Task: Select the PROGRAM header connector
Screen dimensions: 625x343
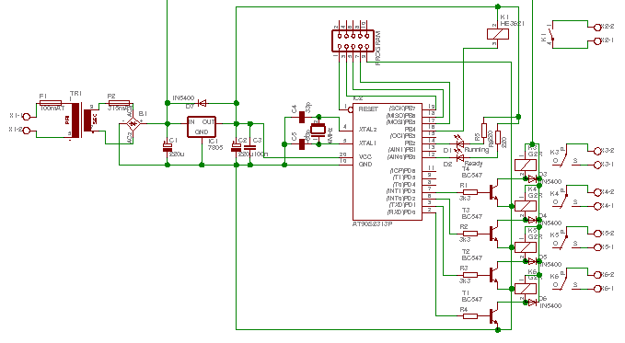Action: (353, 41)
